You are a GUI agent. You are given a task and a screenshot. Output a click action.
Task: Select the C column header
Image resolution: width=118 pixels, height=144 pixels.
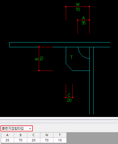pyautogui.click(x=34, y=135)
